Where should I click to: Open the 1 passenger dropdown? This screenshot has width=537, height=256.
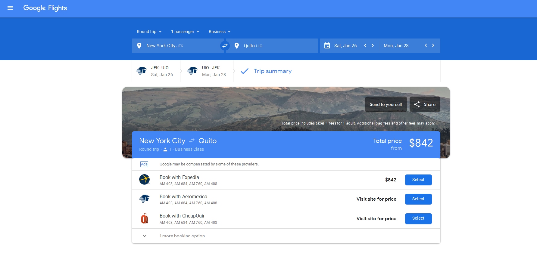tap(185, 32)
